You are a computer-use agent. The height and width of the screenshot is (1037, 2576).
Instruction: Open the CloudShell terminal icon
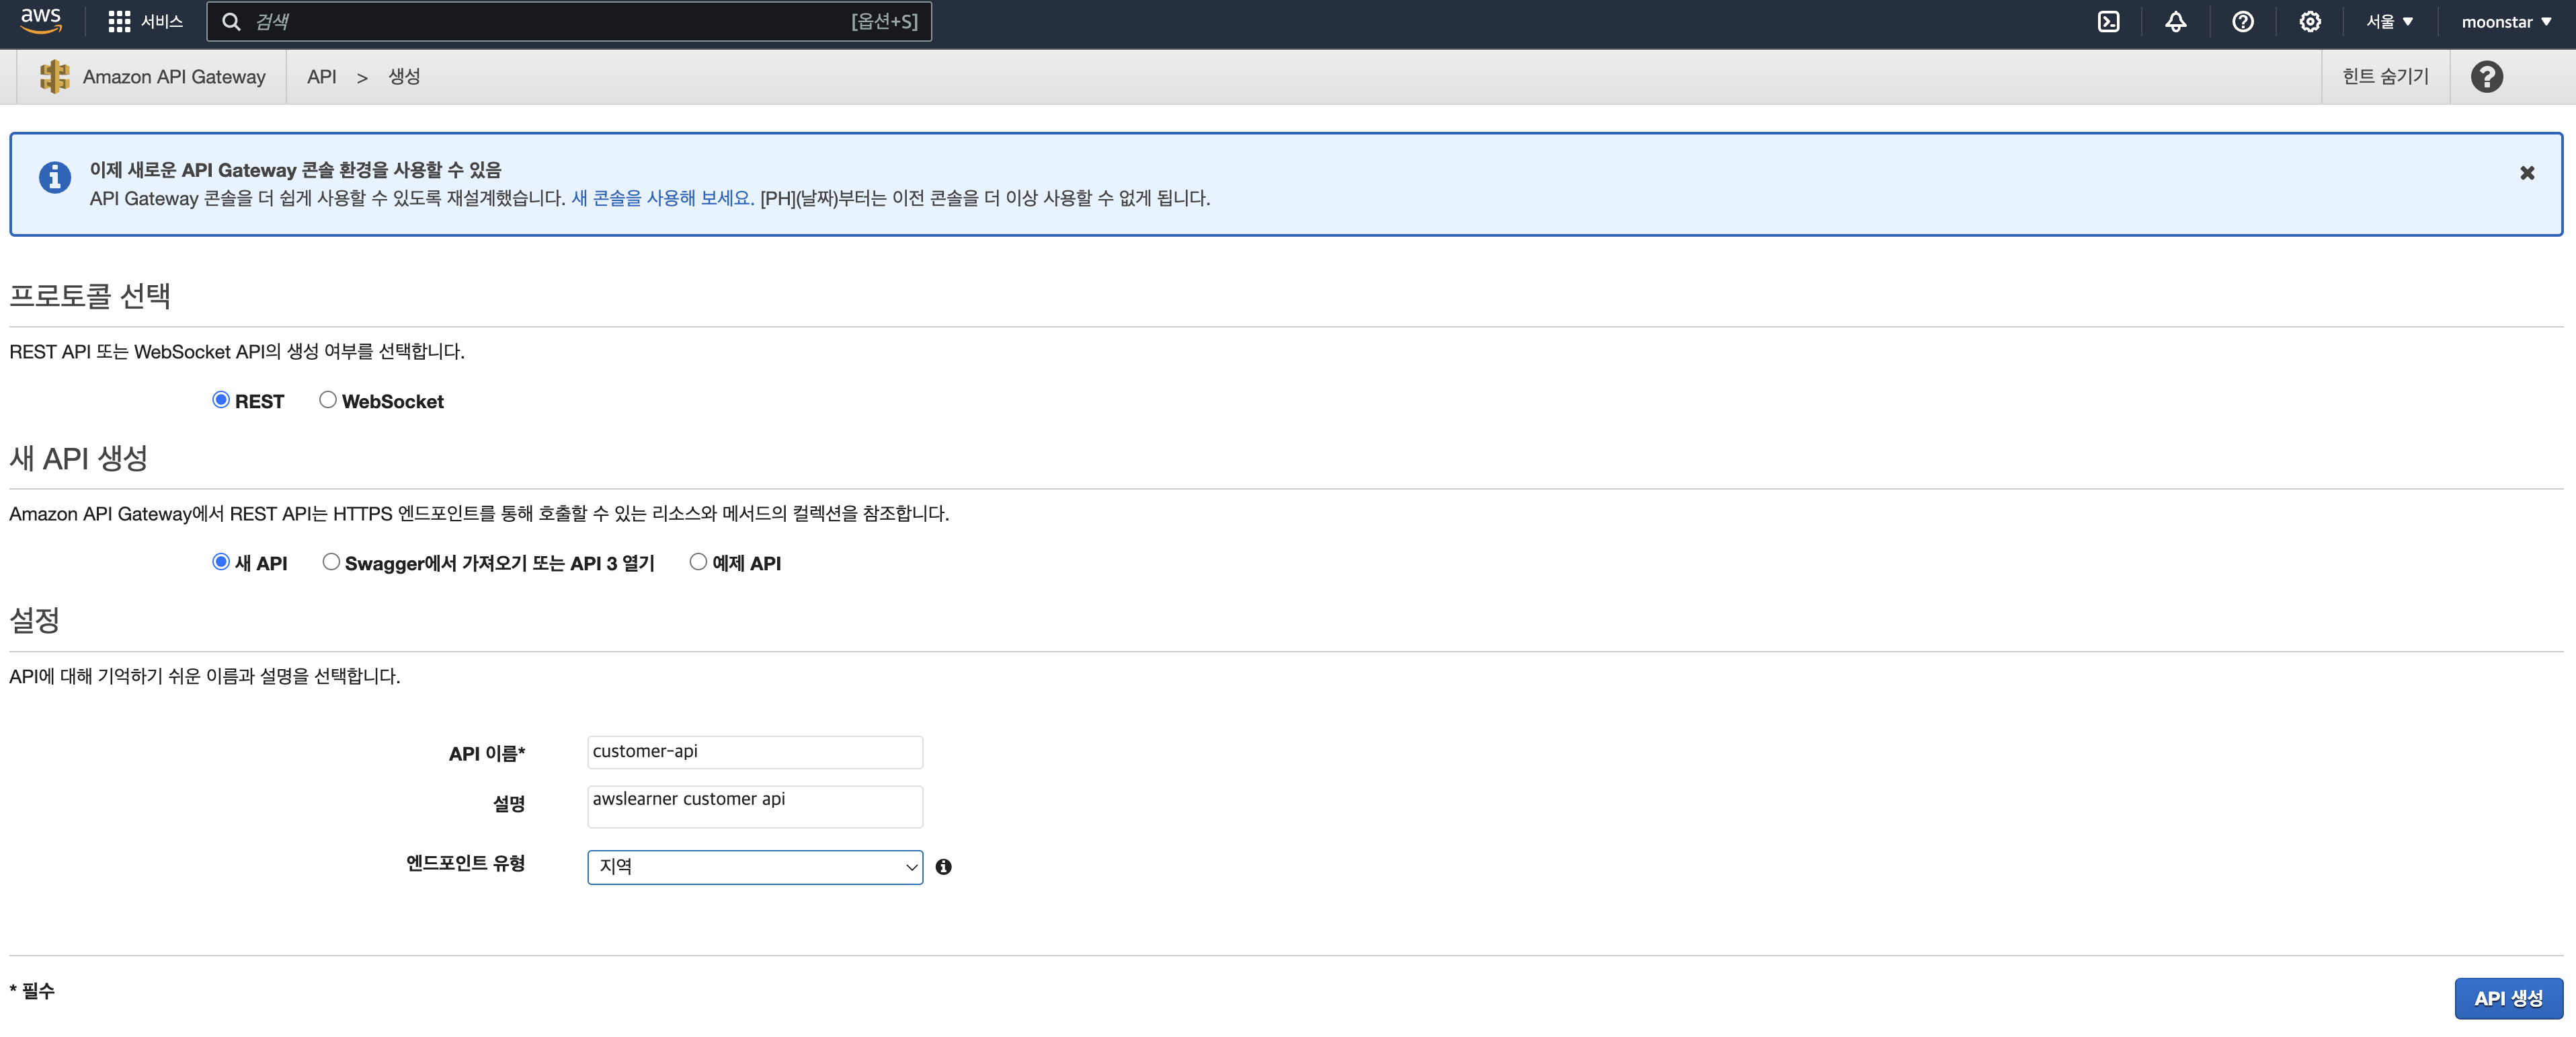(x=2108, y=22)
